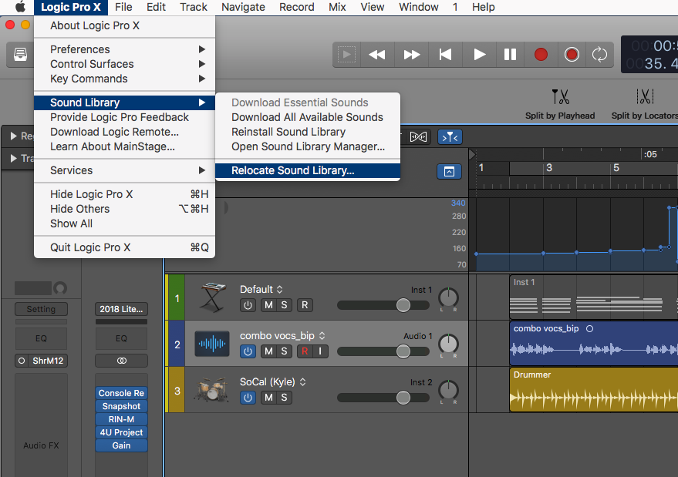This screenshot has width=678, height=477.
Task: Toggle power on the Default track
Action: 248,305
